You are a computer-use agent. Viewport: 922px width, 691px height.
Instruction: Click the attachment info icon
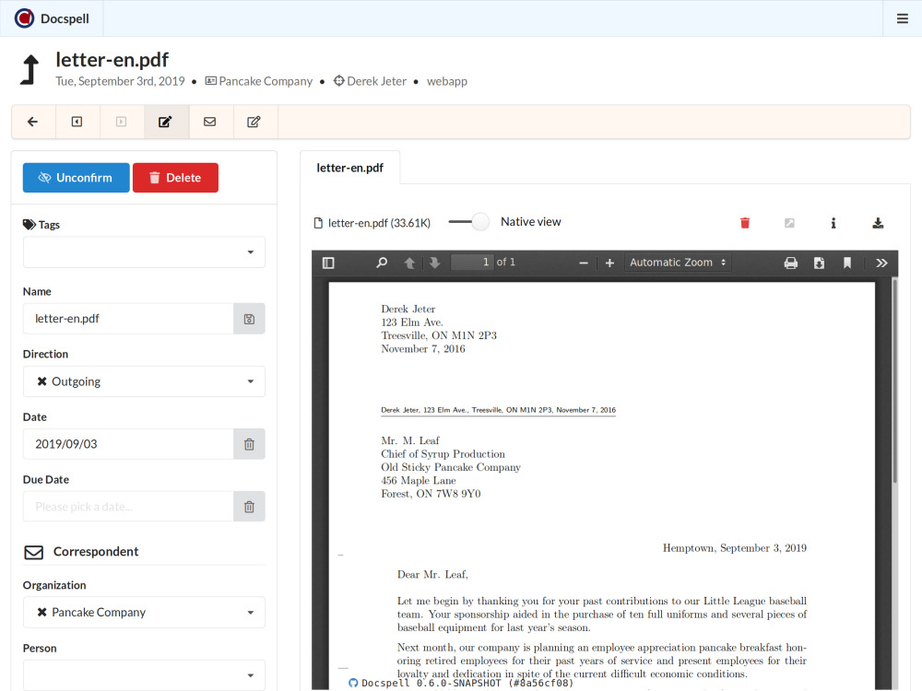[x=833, y=223]
